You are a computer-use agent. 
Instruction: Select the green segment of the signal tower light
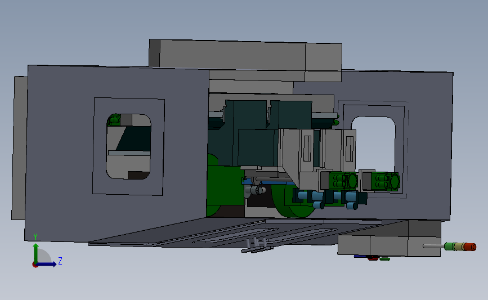click(449, 247)
